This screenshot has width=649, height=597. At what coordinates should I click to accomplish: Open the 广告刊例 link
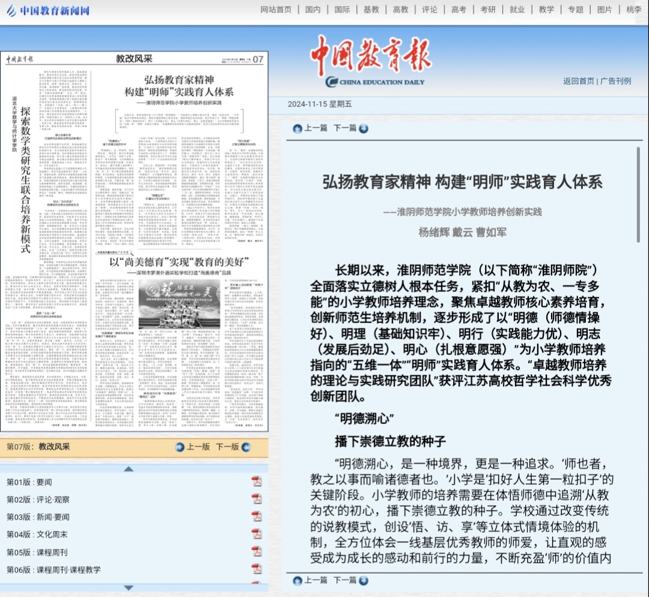click(x=616, y=81)
